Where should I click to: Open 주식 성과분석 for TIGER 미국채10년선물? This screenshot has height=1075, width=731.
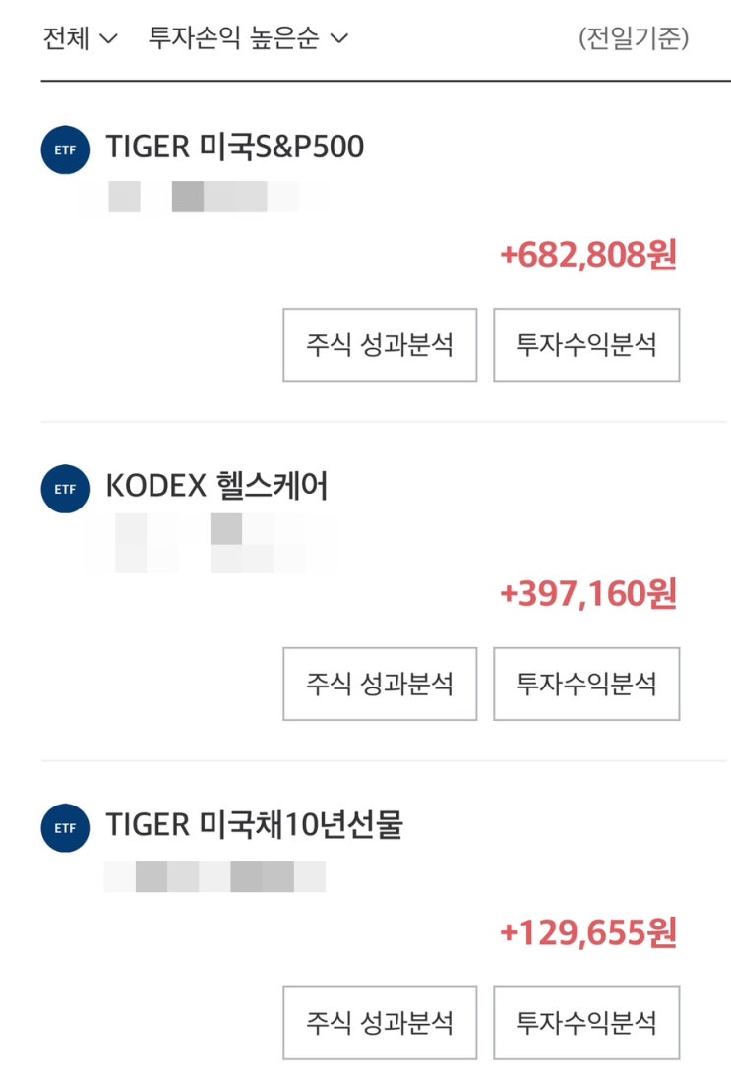pyautogui.click(x=380, y=1023)
